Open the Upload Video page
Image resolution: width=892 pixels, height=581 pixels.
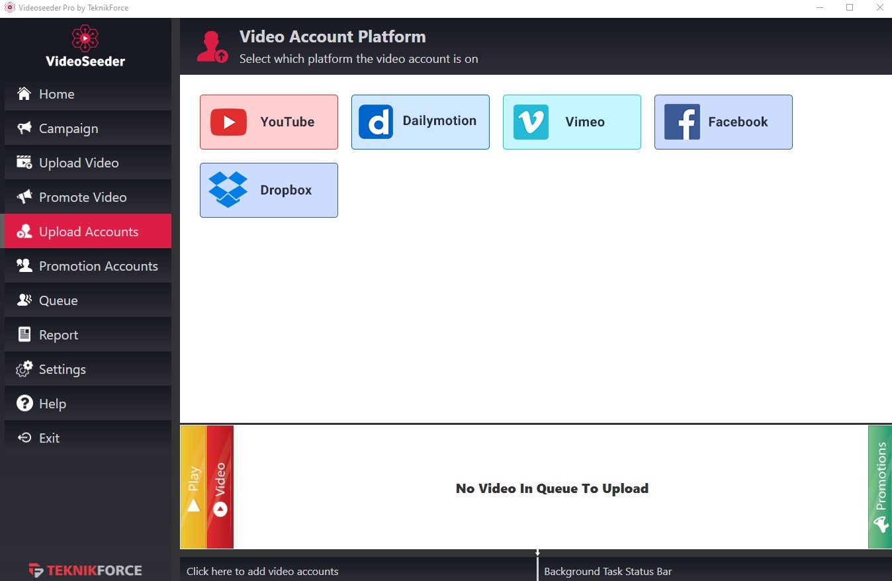(79, 163)
